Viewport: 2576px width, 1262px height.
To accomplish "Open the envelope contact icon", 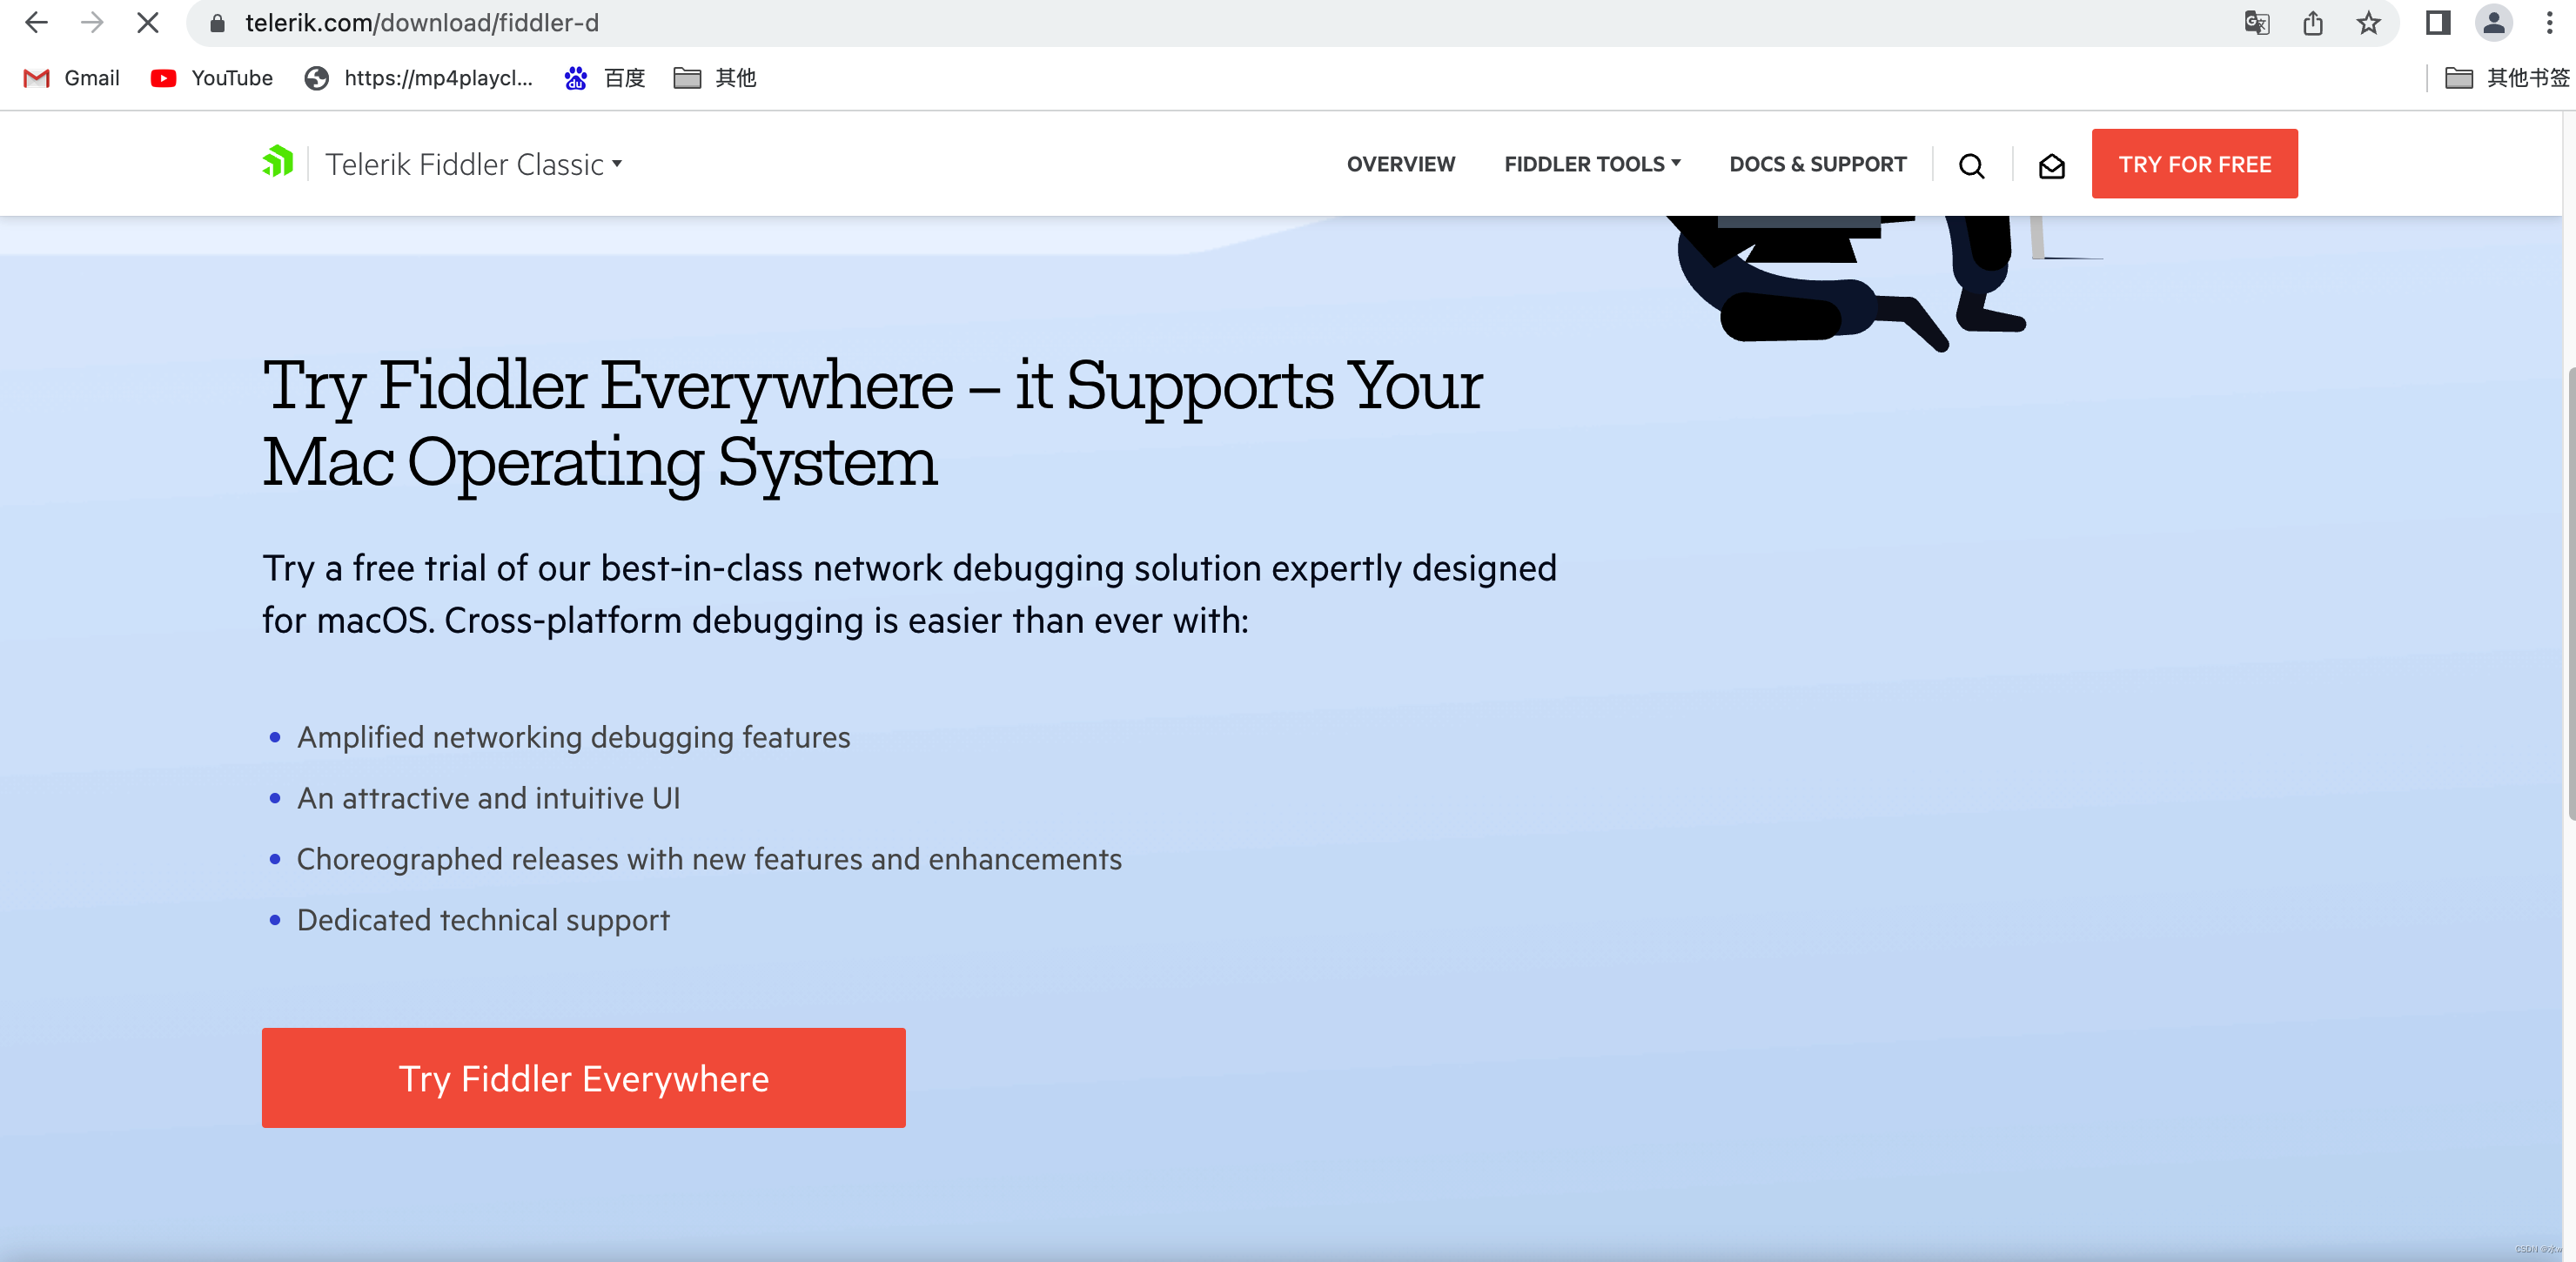I will click(x=2051, y=165).
